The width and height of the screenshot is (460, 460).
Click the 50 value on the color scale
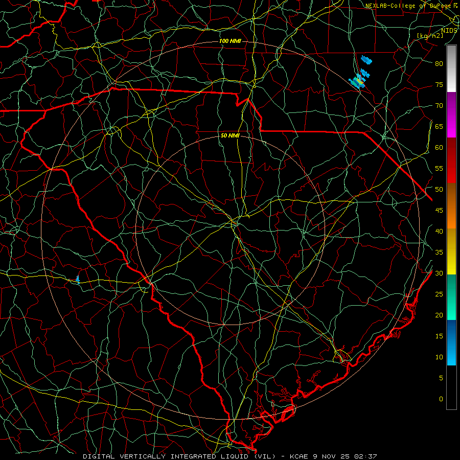[x=439, y=190]
